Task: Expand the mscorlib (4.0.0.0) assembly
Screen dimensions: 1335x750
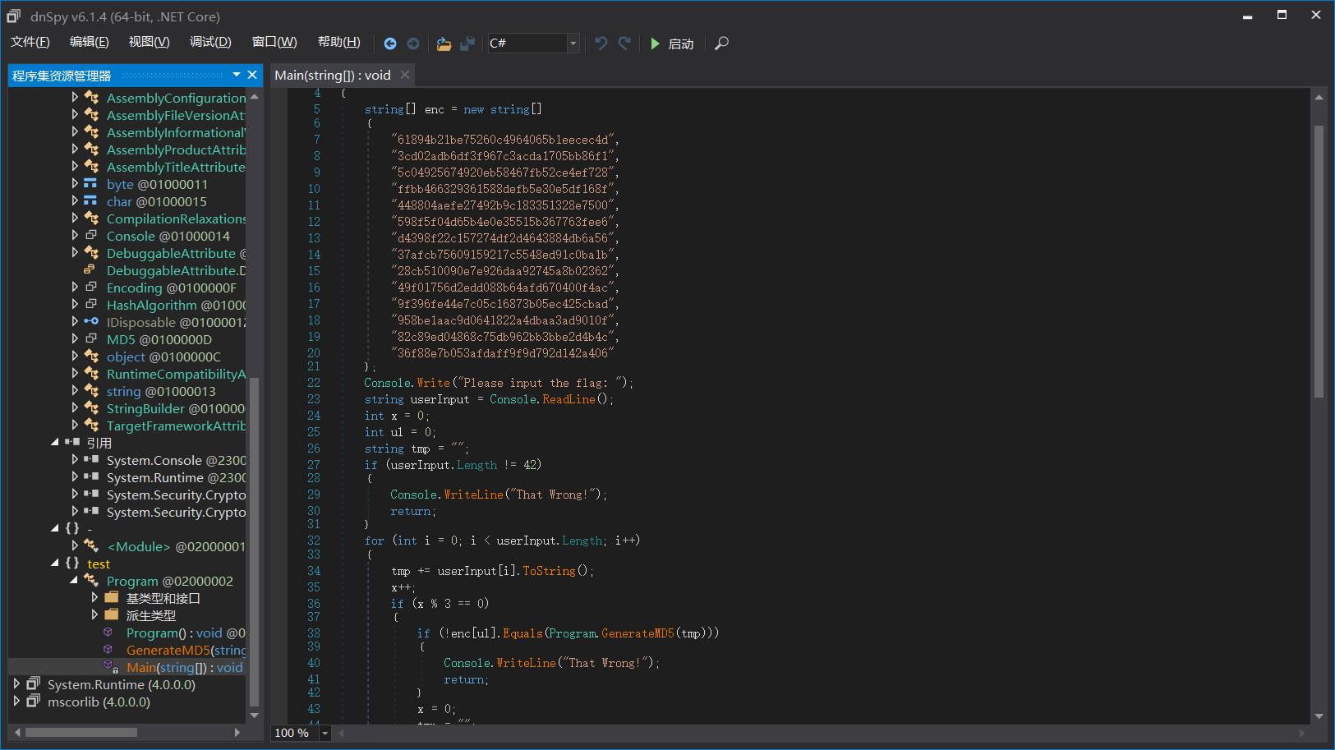Action: tap(16, 701)
